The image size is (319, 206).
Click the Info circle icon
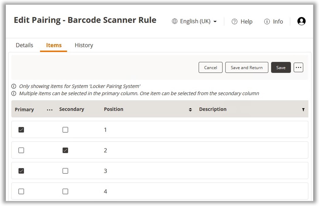tap(267, 22)
